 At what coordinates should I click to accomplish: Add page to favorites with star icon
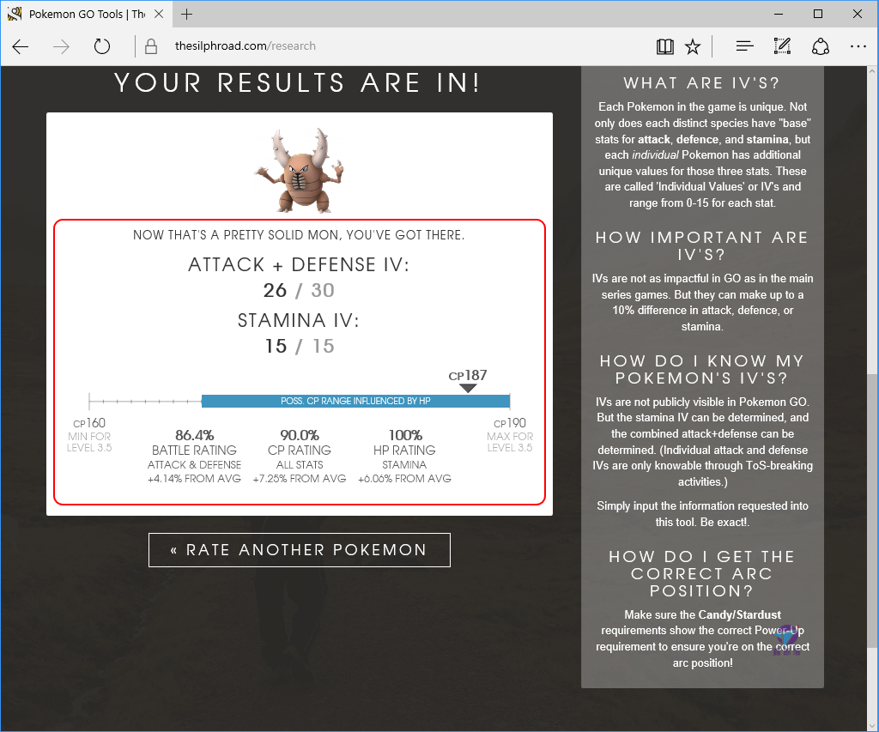pos(693,46)
